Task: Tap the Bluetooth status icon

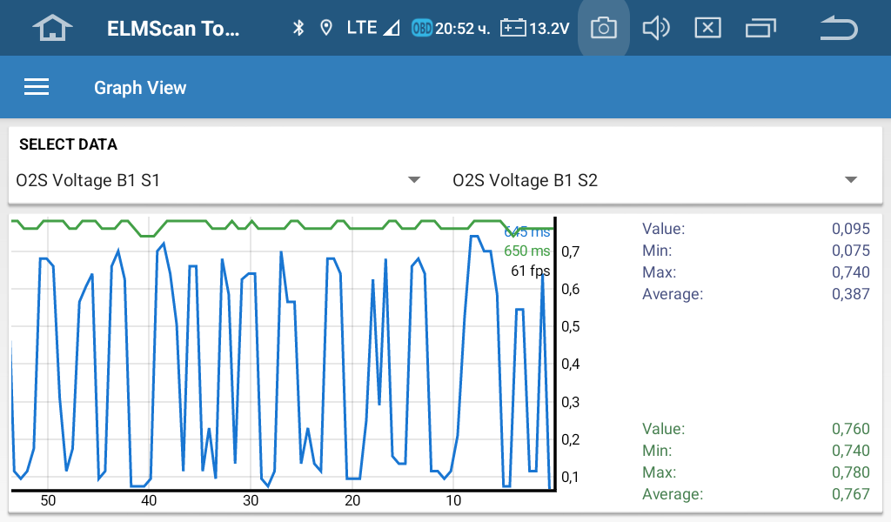Action: [298, 28]
